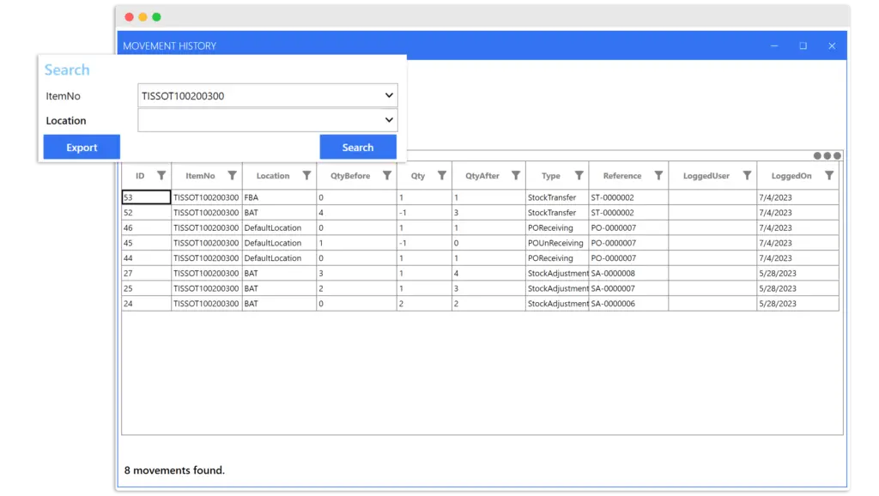
Task: Open the ID column filter
Action: (x=161, y=175)
